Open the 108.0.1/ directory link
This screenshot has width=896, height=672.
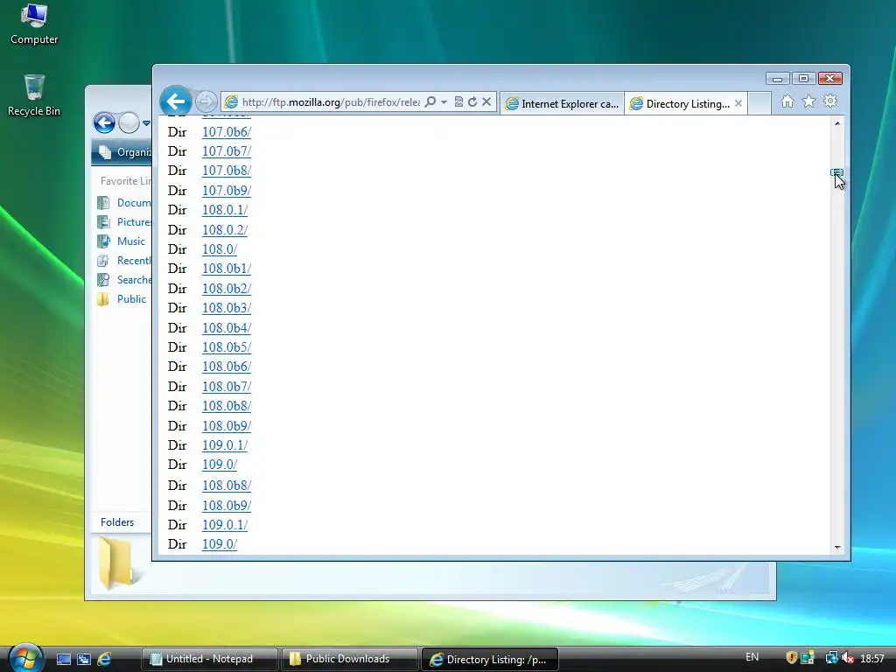tap(225, 210)
